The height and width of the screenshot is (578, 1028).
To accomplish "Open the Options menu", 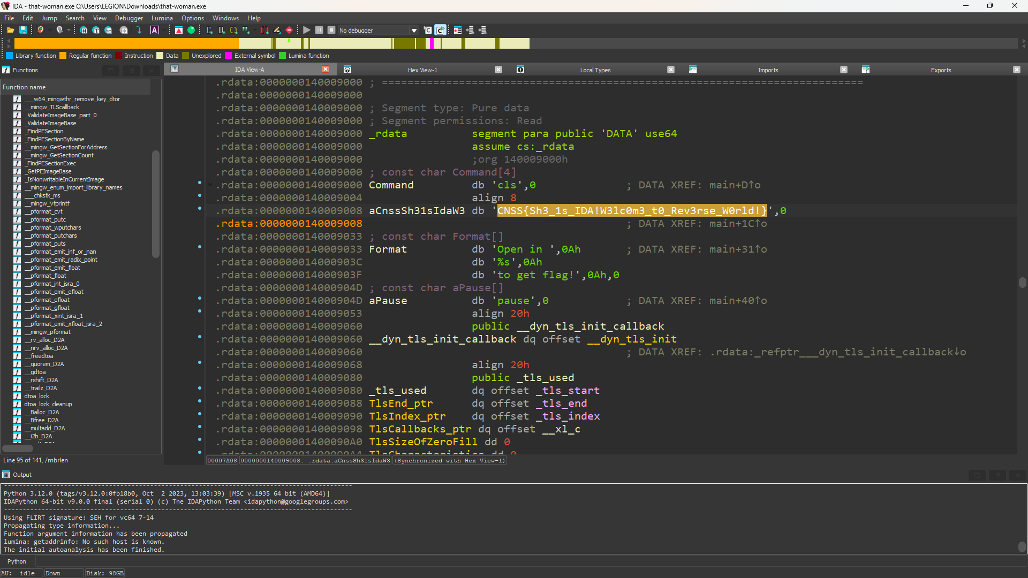I will 193,18.
